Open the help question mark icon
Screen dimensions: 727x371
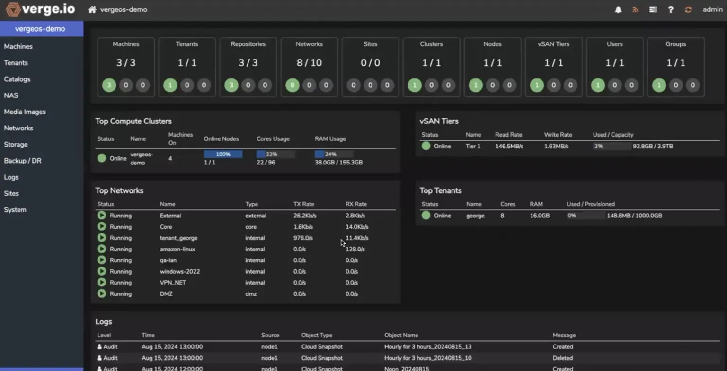(x=671, y=9)
